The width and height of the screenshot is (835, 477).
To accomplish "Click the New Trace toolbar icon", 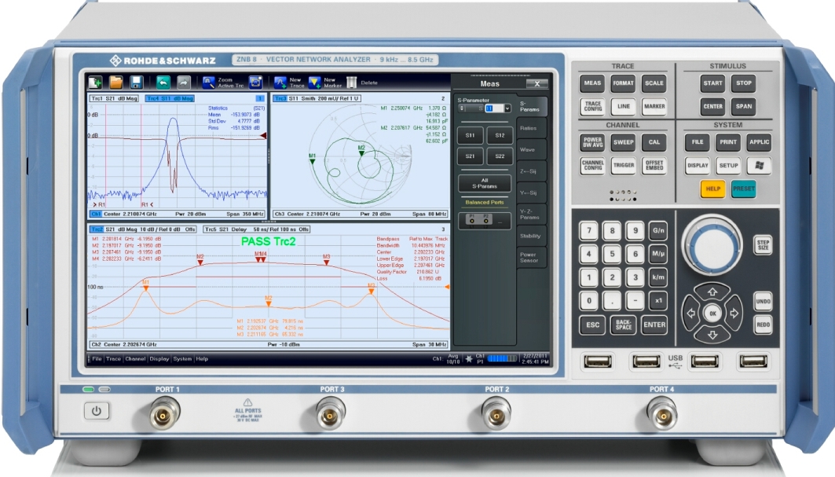I will (x=280, y=81).
